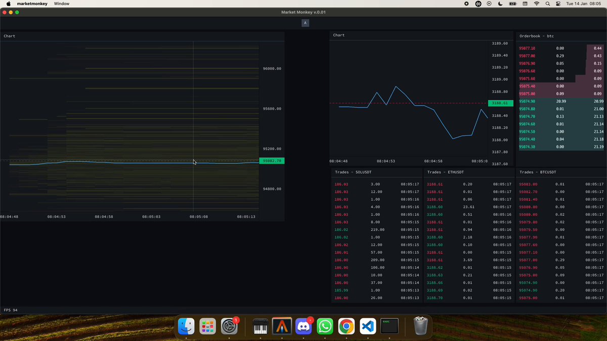Image resolution: width=607 pixels, height=341 pixels.
Task: Click the FPS 94 status bar readout
Action: (x=11, y=310)
